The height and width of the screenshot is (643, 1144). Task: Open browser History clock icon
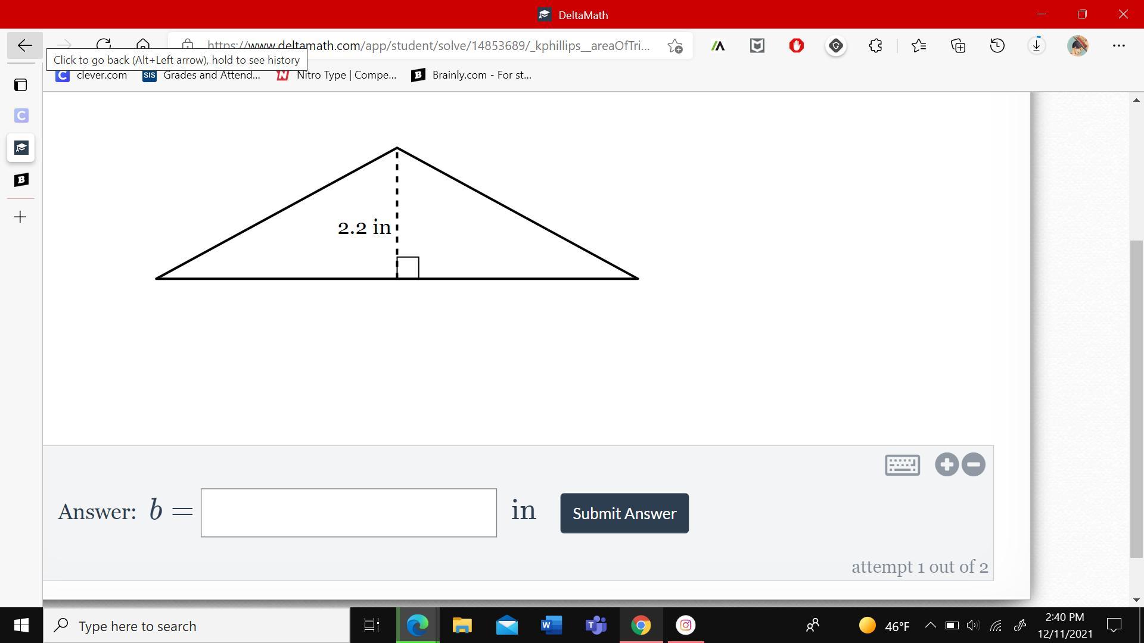pos(997,46)
